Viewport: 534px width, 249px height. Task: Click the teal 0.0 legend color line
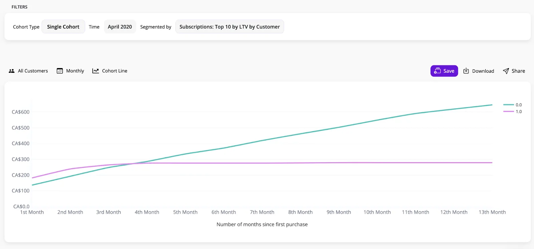pyautogui.click(x=509, y=105)
